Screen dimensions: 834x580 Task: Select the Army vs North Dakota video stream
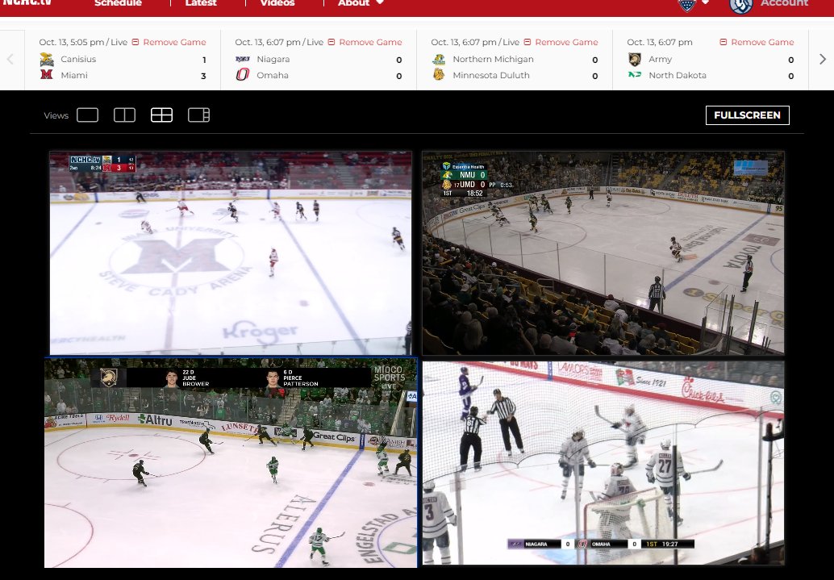coord(231,462)
